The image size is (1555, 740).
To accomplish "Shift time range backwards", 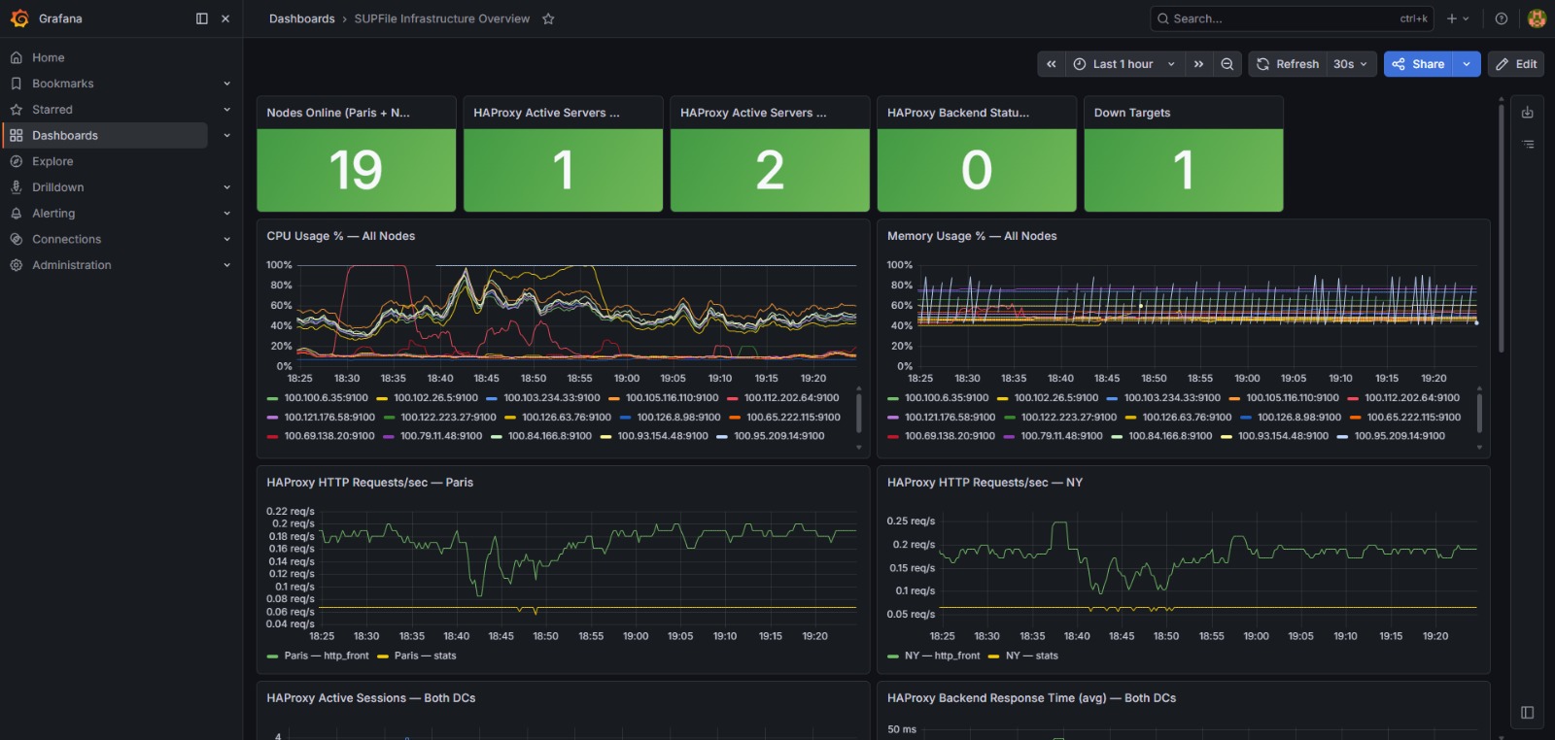I will coord(1052,64).
